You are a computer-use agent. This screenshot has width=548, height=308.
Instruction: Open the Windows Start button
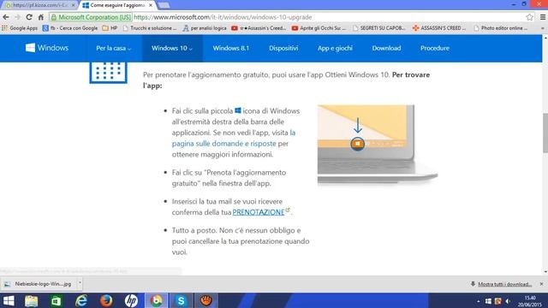click(x=9, y=300)
